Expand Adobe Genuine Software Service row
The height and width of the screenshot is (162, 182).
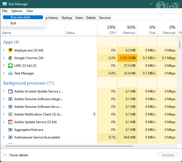pyautogui.click(x=4, y=107)
